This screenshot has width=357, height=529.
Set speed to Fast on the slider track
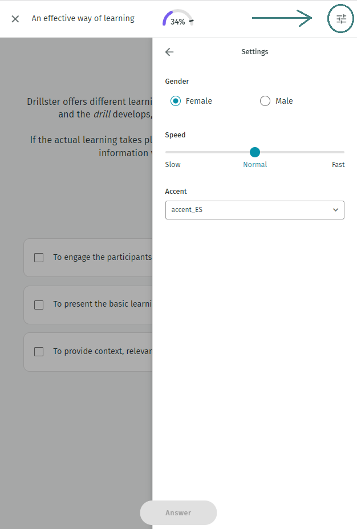pyautogui.click(x=343, y=152)
